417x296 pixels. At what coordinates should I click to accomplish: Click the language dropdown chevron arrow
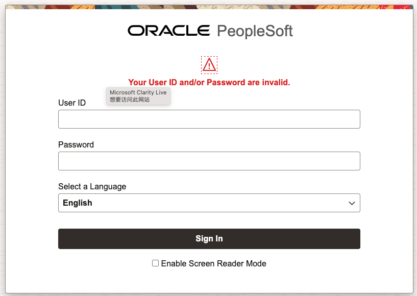pos(352,203)
